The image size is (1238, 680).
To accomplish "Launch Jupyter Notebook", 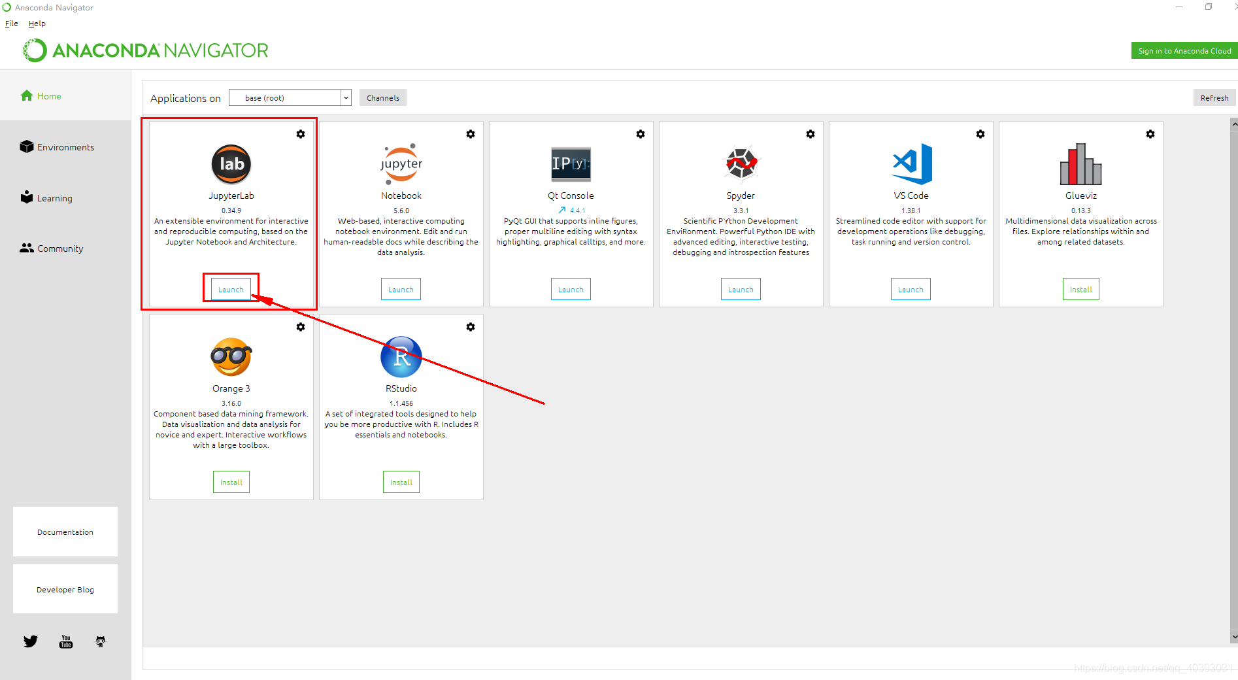I will click(401, 290).
